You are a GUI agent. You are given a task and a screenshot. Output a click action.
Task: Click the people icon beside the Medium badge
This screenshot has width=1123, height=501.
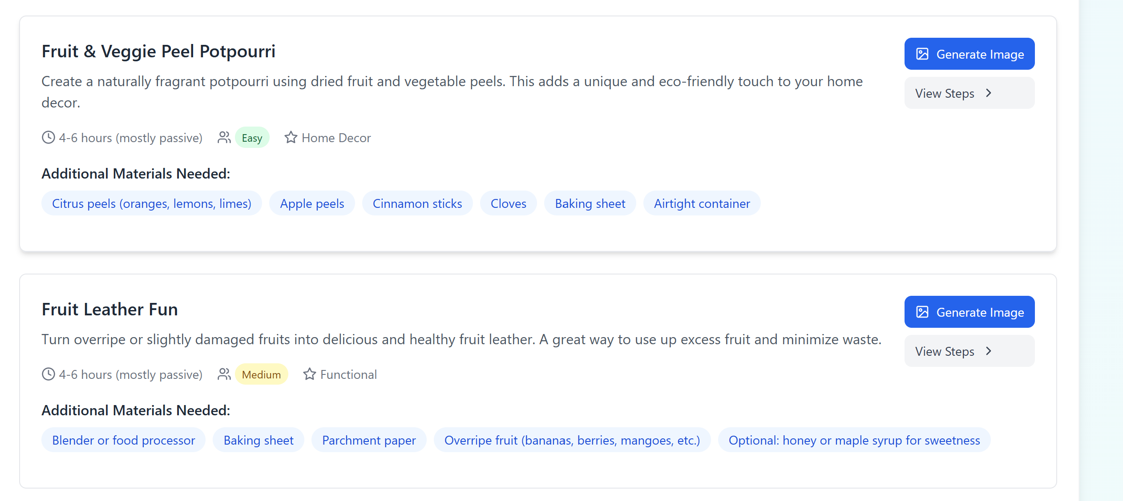(224, 374)
